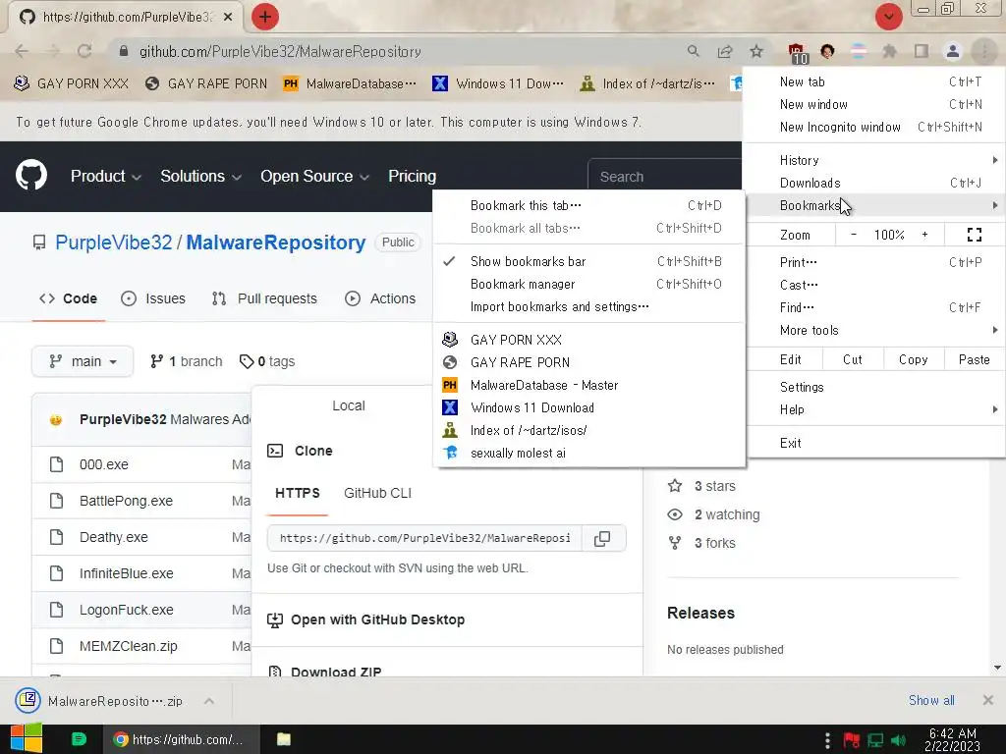Screen dimensions: 1006x754
Task: Decrease zoom with the minus button
Action: tap(854, 235)
